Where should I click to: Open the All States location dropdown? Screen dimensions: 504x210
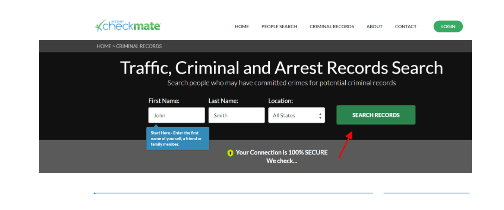point(297,115)
